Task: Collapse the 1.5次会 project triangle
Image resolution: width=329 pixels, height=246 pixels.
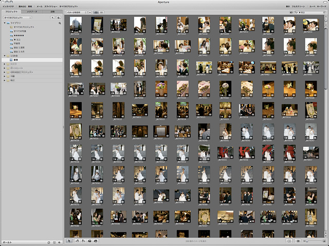Action: [x=4, y=55]
